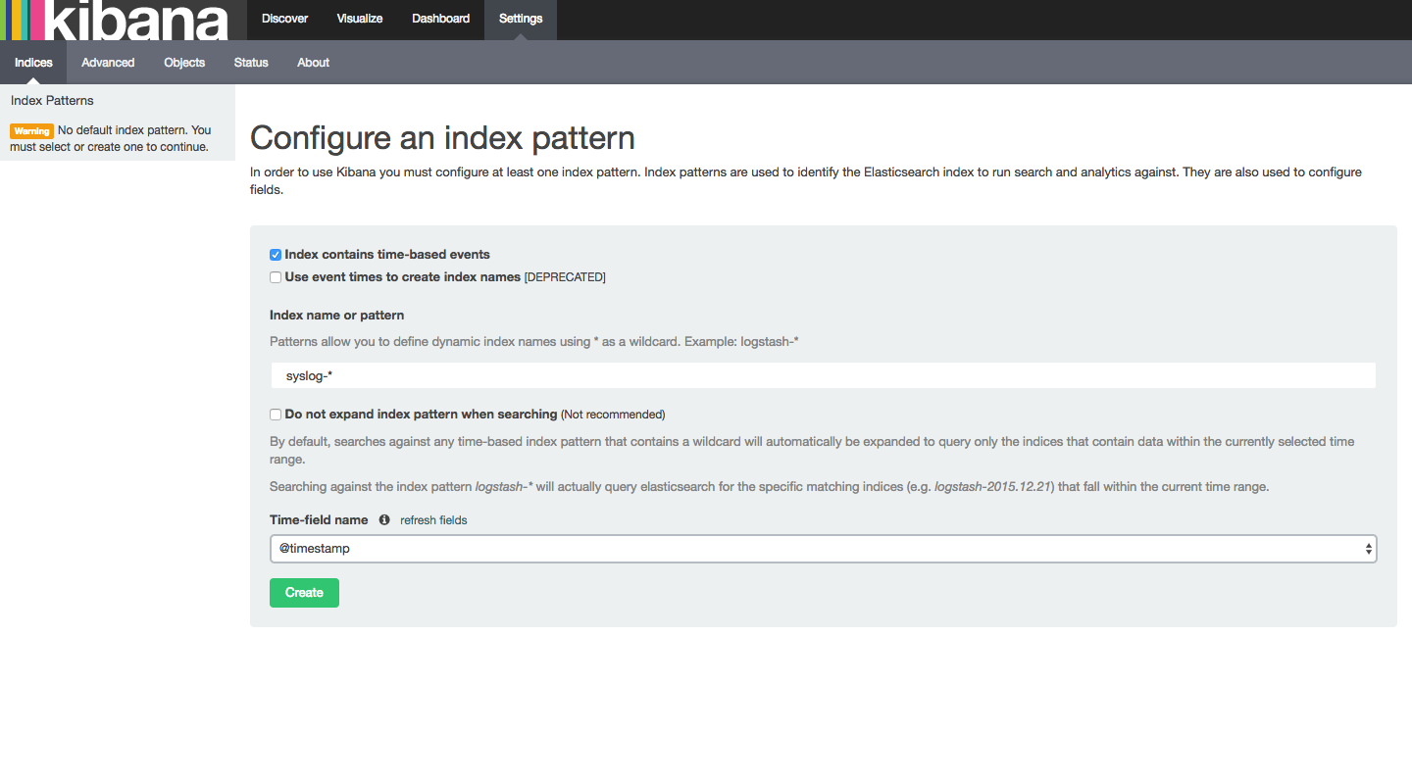Uncheck Index contains time-based events
The image size is (1412, 783).
coord(276,255)
